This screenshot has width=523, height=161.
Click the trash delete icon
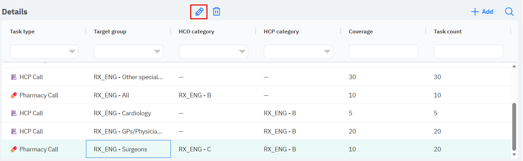tap(216, 12)
